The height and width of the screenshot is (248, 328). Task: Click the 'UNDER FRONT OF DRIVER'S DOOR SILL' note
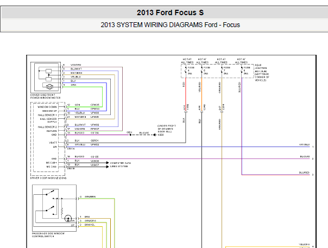167,129
